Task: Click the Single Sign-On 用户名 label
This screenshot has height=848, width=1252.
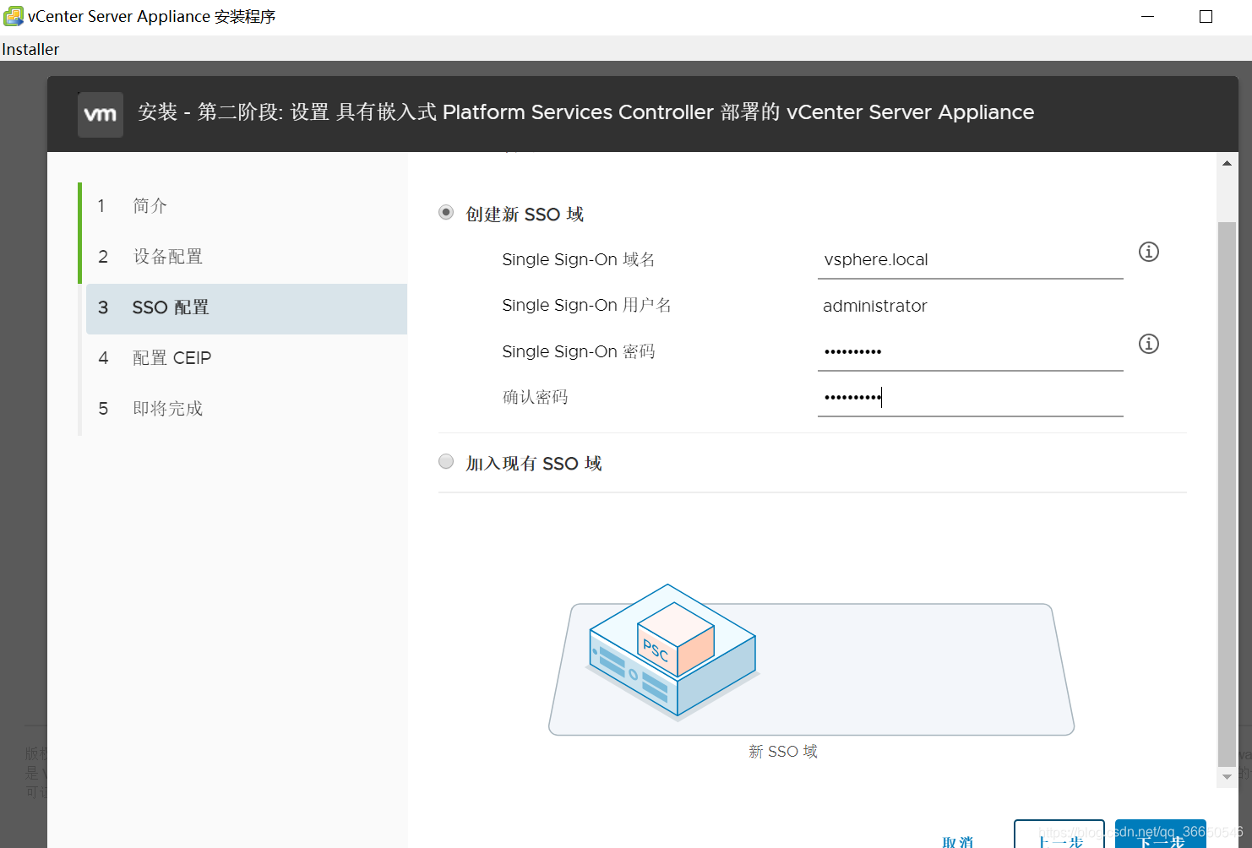Action: (x=586, y=305)
